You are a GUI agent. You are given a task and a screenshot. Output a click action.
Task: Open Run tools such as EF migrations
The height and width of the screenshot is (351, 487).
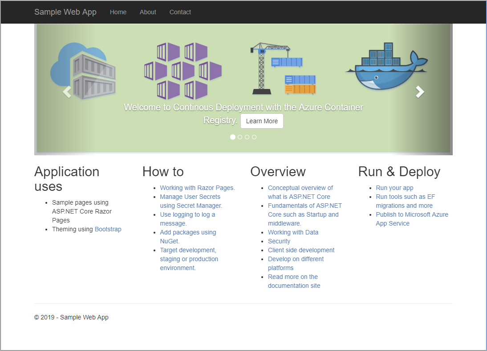(406, 201)
